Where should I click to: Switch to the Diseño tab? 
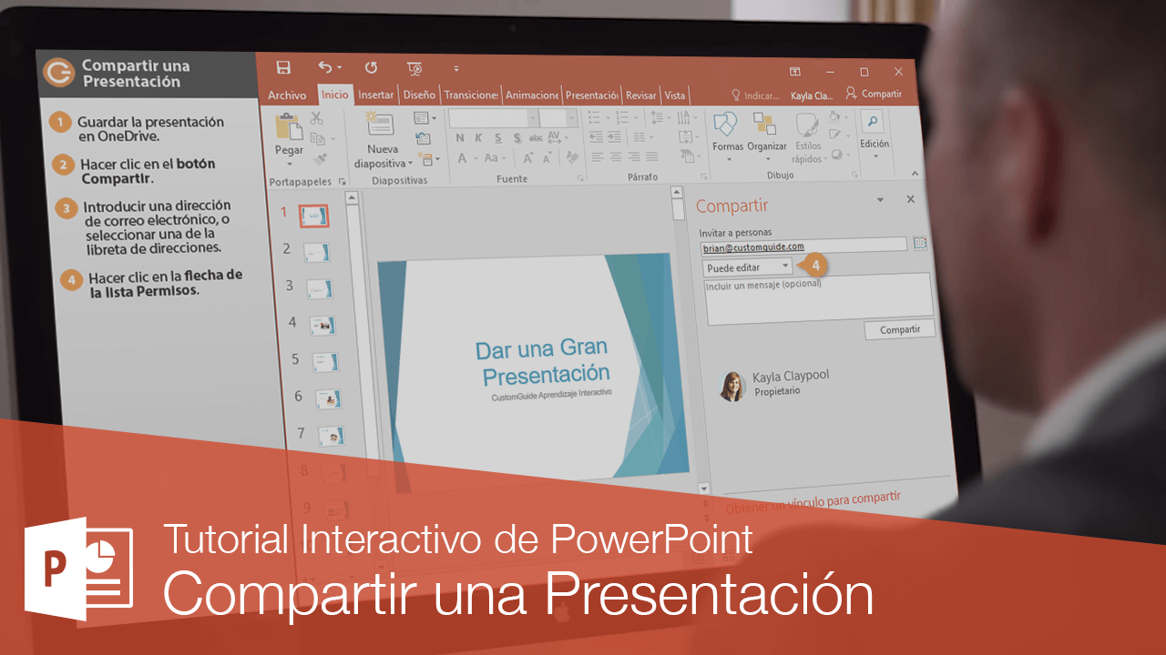pyautogui.click(x=419, y=95)
